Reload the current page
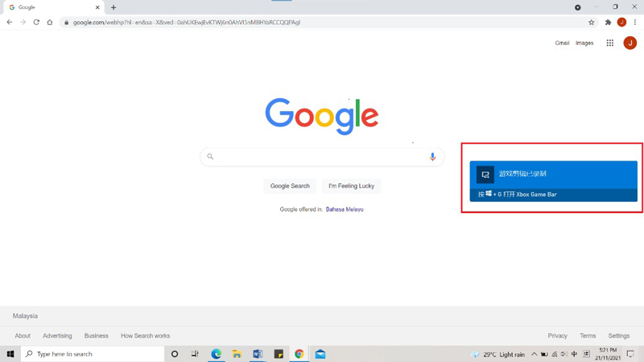The image size is (644, 362). tap(36, 23)
